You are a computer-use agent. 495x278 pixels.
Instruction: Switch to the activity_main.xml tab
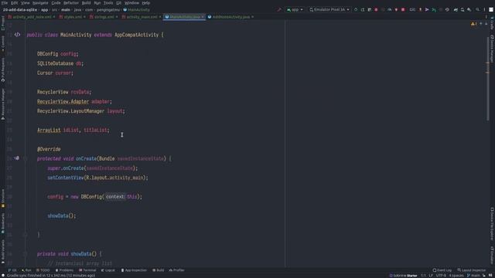141,17
